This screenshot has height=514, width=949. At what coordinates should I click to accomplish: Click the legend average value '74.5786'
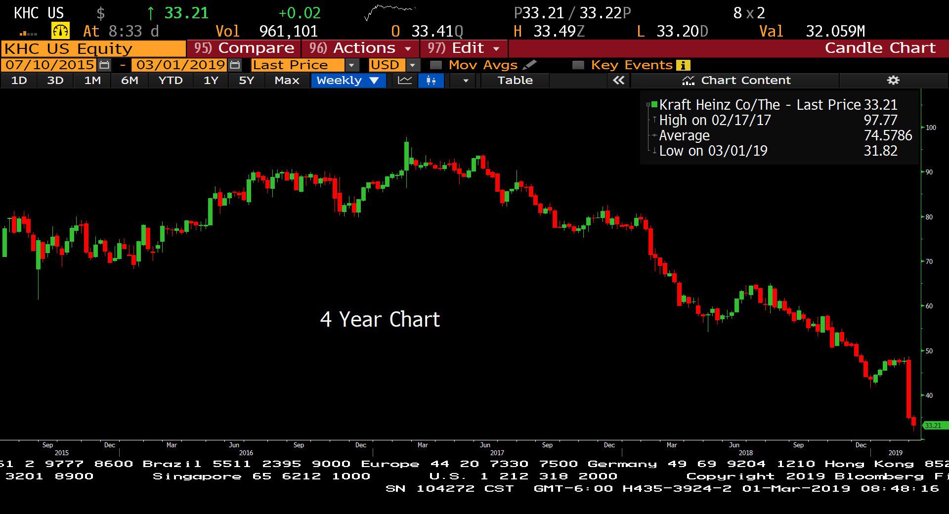[x=888, y=135]
